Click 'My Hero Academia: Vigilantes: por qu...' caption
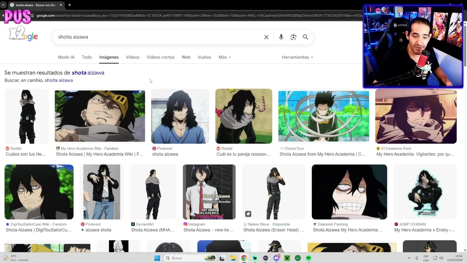Viewport: 467px width, 263px height. pyautogui.click(x=416, y=154)
